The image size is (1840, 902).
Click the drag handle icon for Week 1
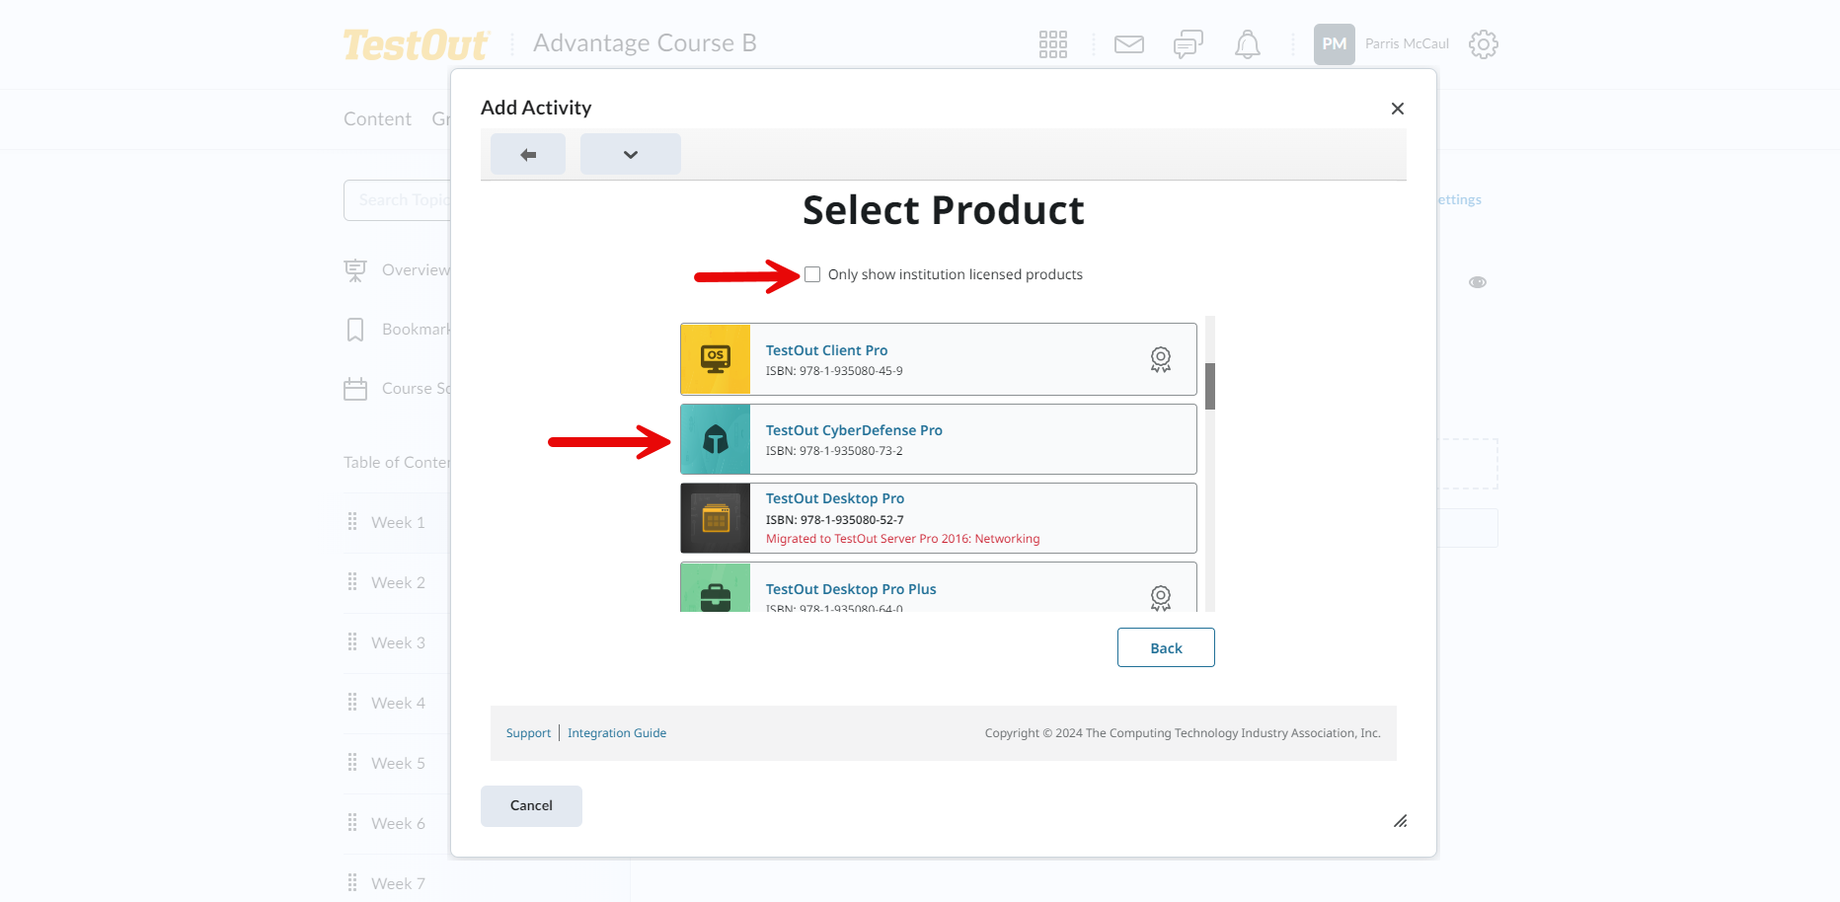click(352, 522)
